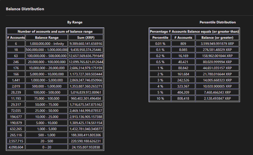The image size is (253, 155).
Task: Click the sum 24,155,807.932838
Action: (86, 147)
